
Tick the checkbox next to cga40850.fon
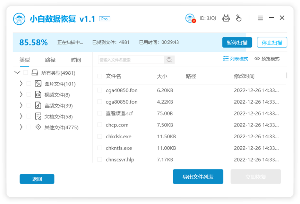(x=100, y=90)
